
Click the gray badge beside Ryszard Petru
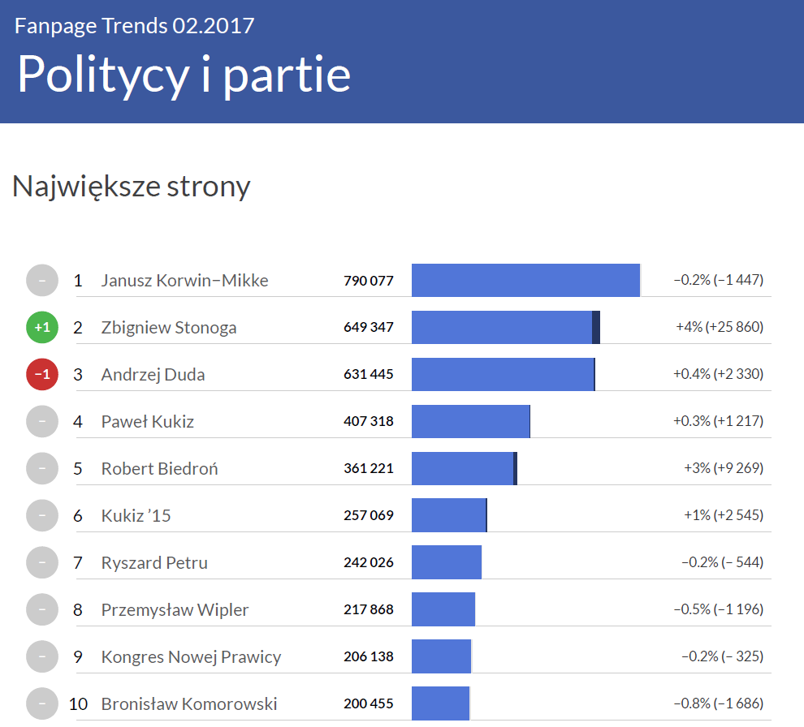coord(42,563)
